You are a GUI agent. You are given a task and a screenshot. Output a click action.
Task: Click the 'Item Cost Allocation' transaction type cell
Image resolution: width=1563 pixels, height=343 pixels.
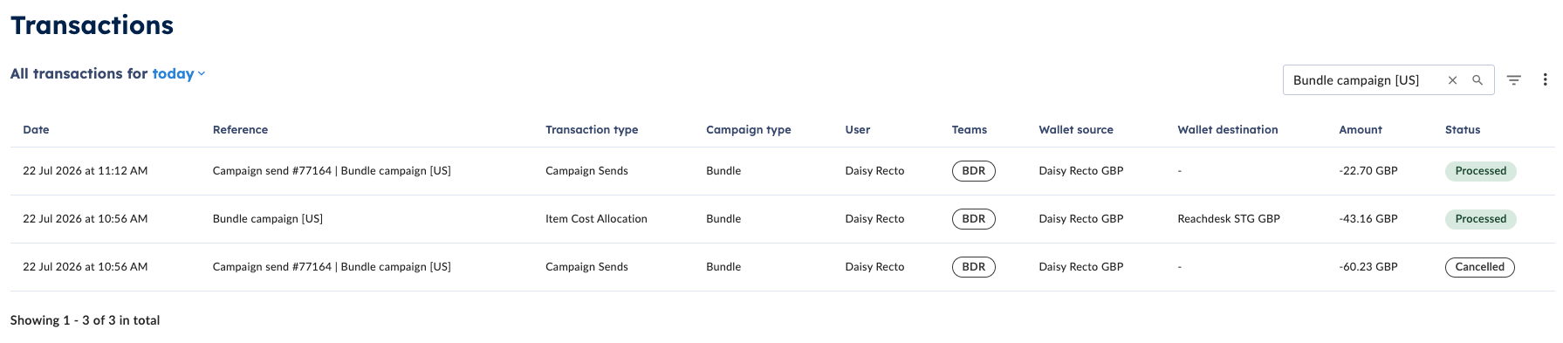pyautogui.click(x=596, y=219)
